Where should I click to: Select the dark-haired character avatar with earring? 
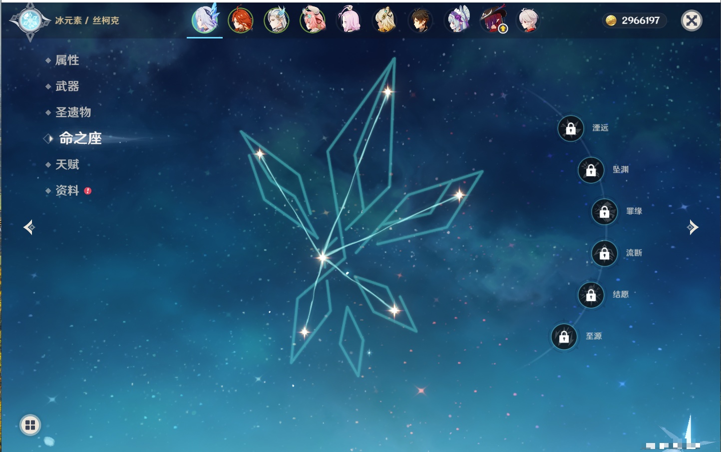click(420, 20)
